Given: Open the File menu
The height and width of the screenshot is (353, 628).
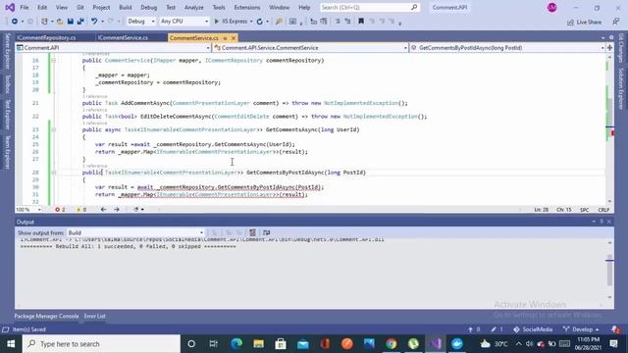Looking at the screenshot, I should (x=25, y=7).
